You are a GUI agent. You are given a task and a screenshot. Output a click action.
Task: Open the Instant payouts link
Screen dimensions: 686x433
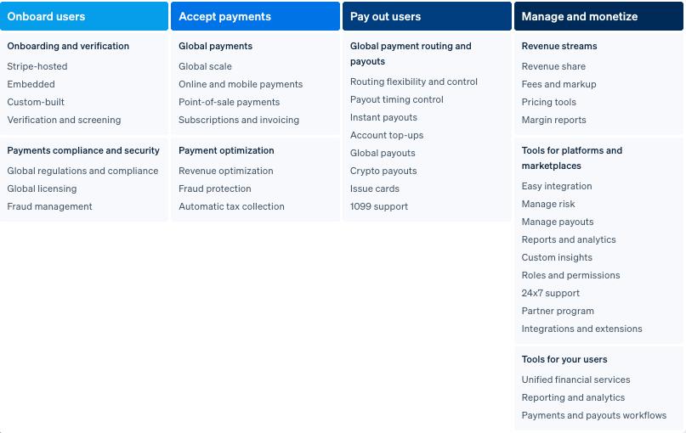(x=383, y=117)
